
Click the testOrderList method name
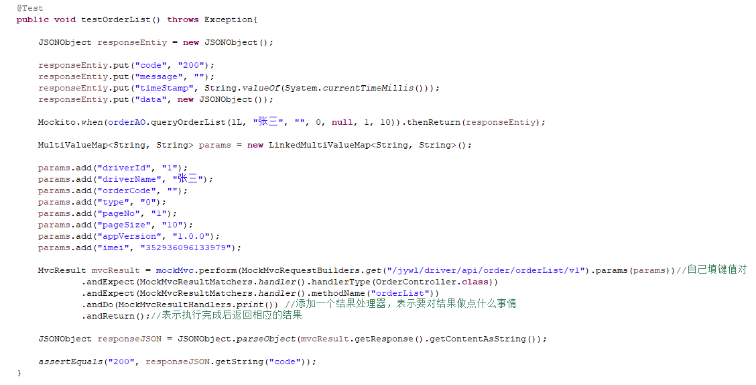click(116, 19)
